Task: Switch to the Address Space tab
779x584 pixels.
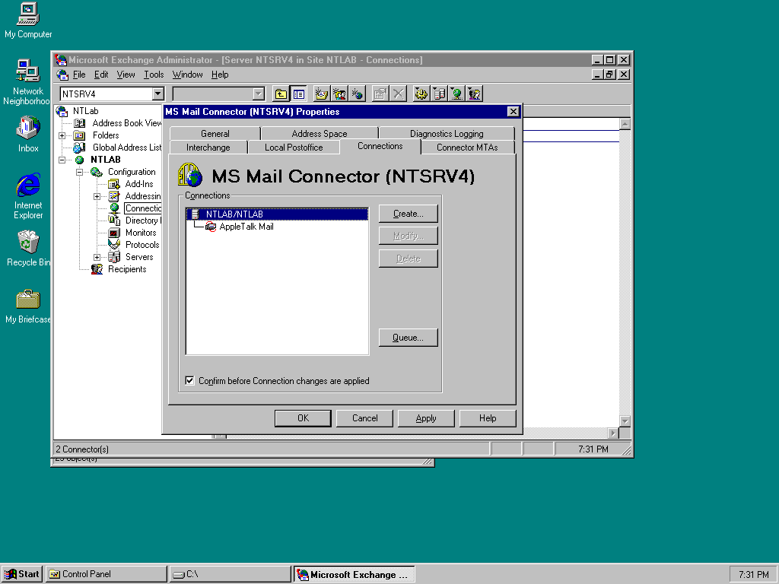Action: [x=320, y=134]
